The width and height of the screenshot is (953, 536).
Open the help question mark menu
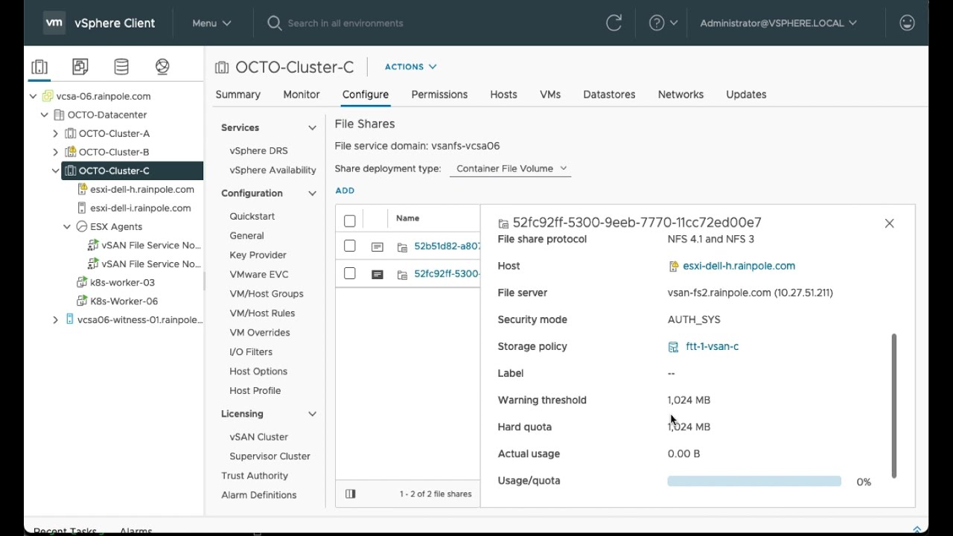[663, 23]
